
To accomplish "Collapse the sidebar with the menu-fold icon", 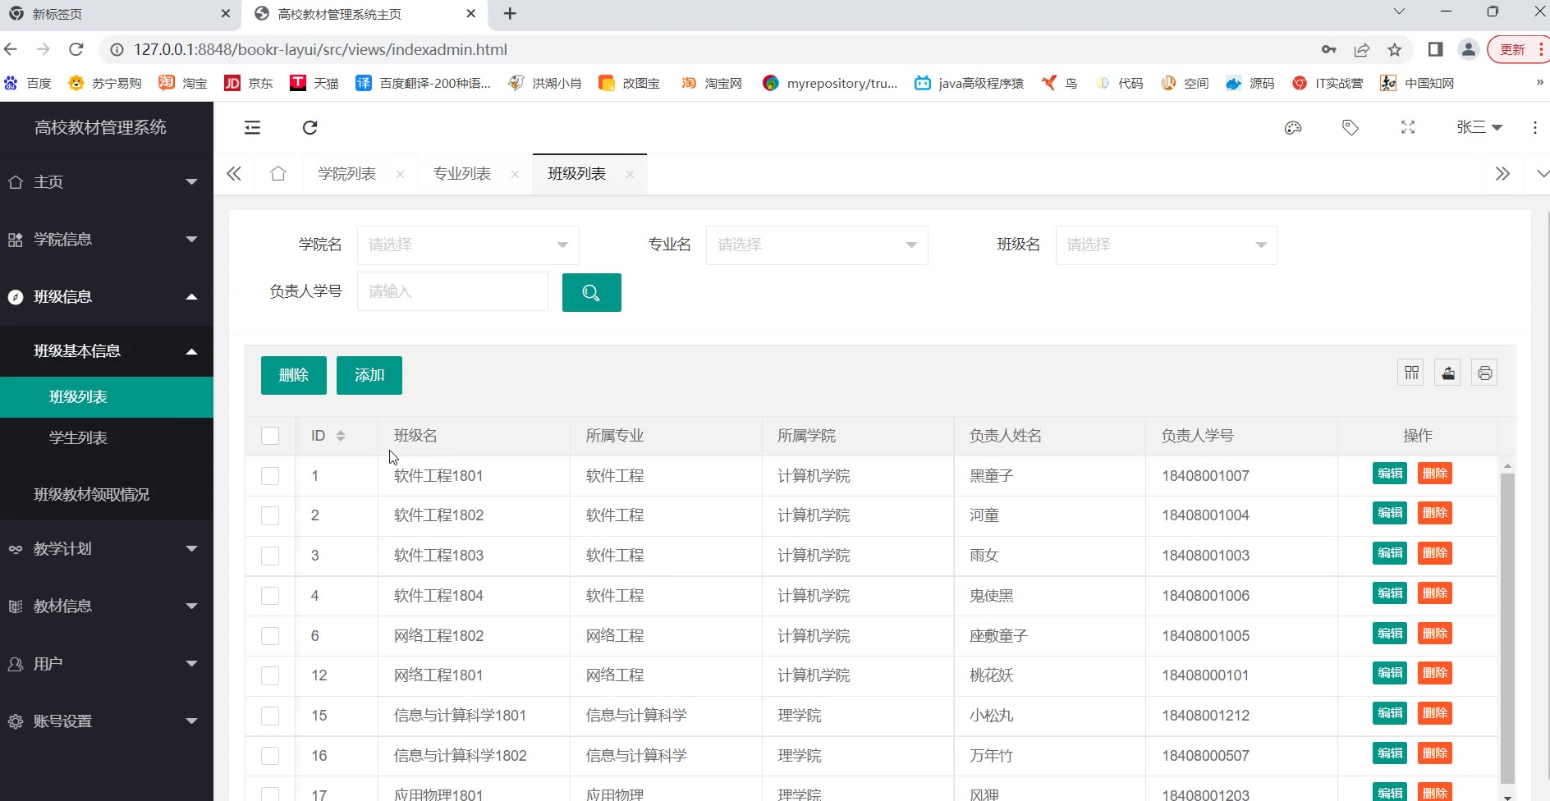I will tap(252, 127).
